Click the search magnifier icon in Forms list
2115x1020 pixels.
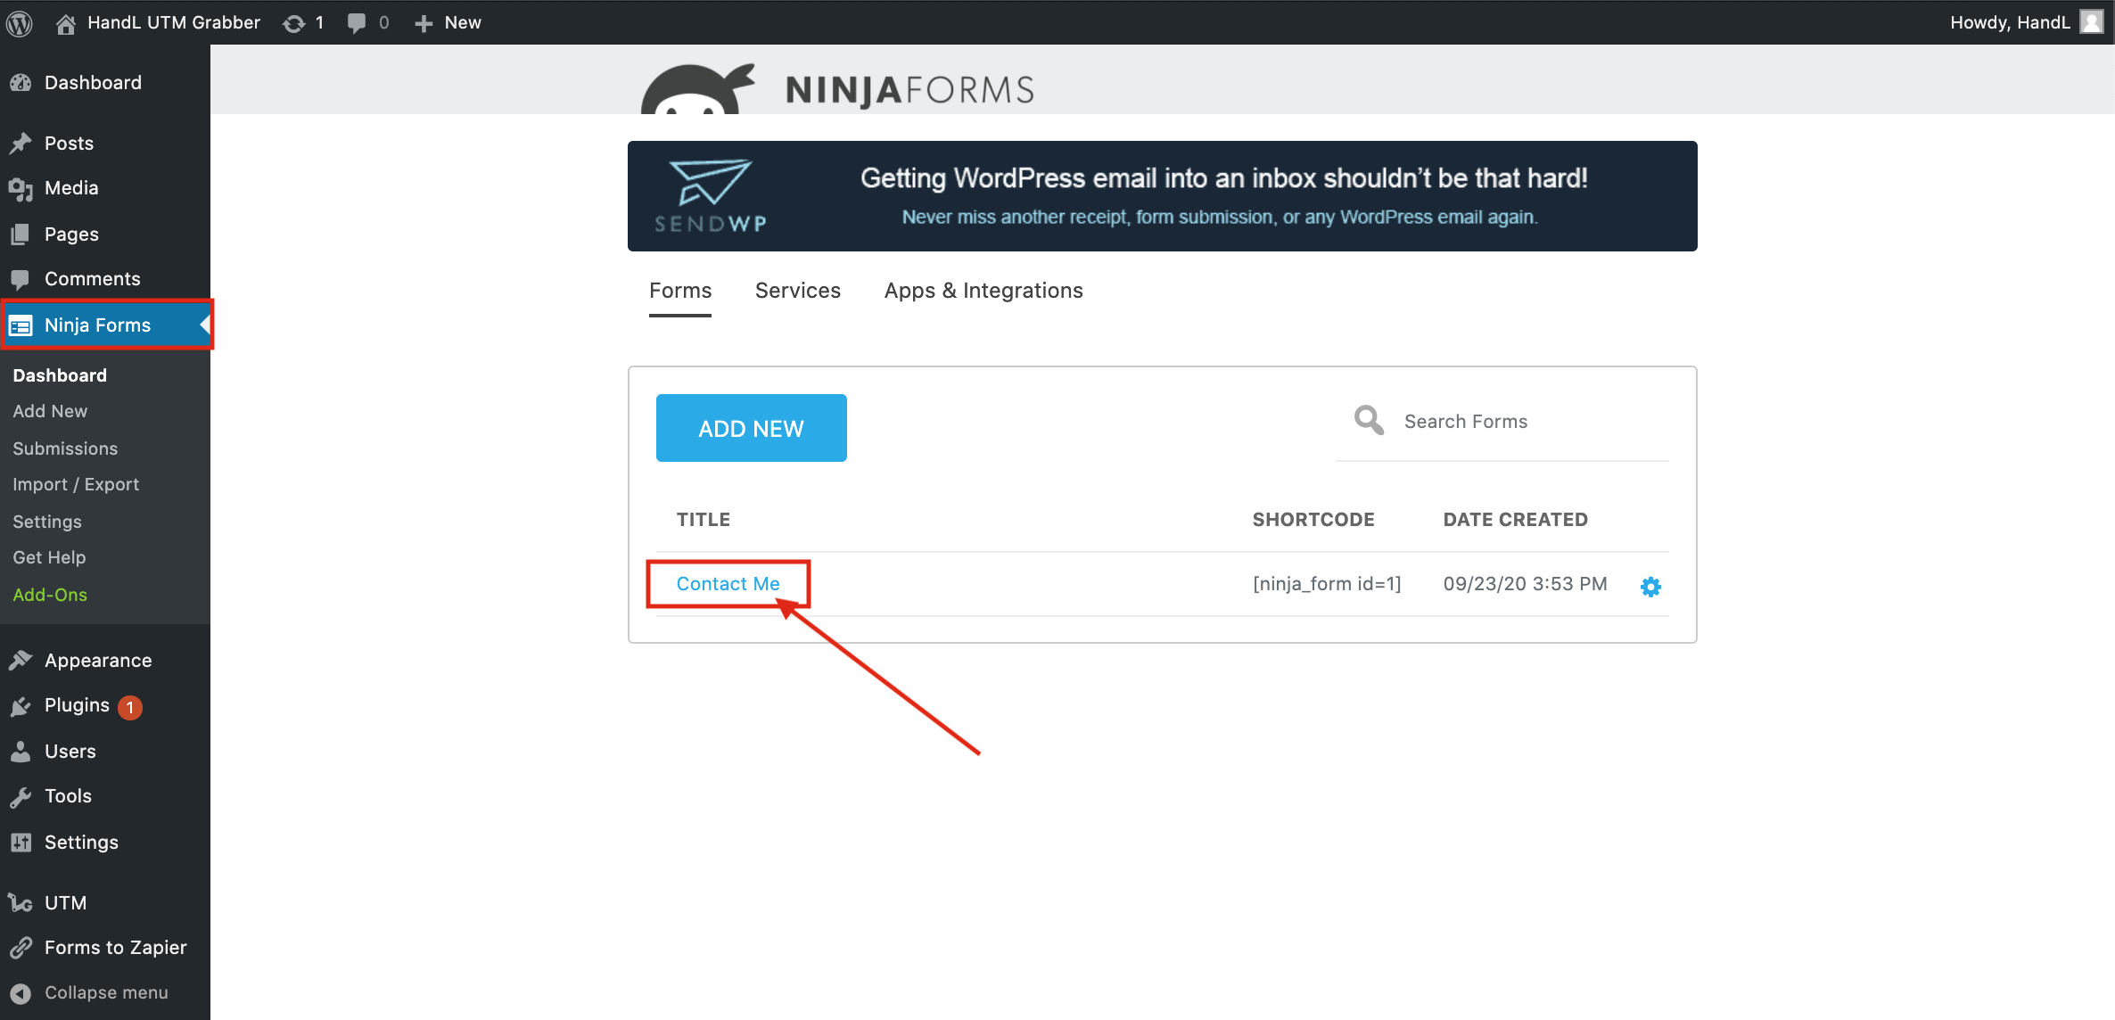click(1368, 420)
